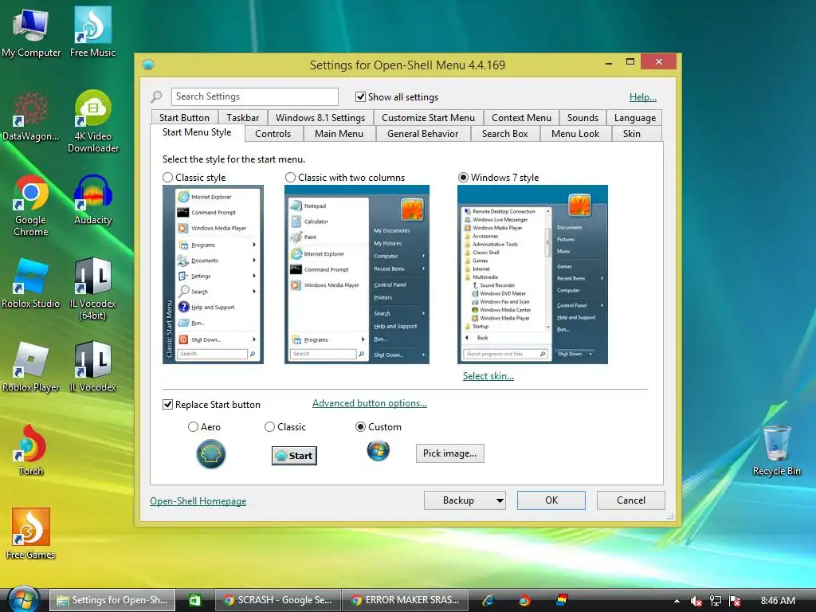Launch Torch browser from the taskbar

[x=524, y=600]
